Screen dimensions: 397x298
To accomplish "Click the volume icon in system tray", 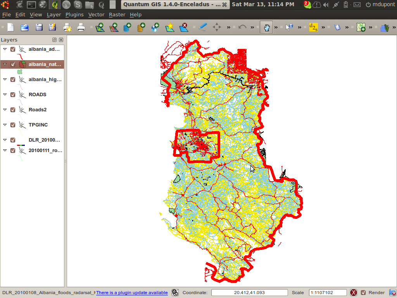I will tap(326, 5).
